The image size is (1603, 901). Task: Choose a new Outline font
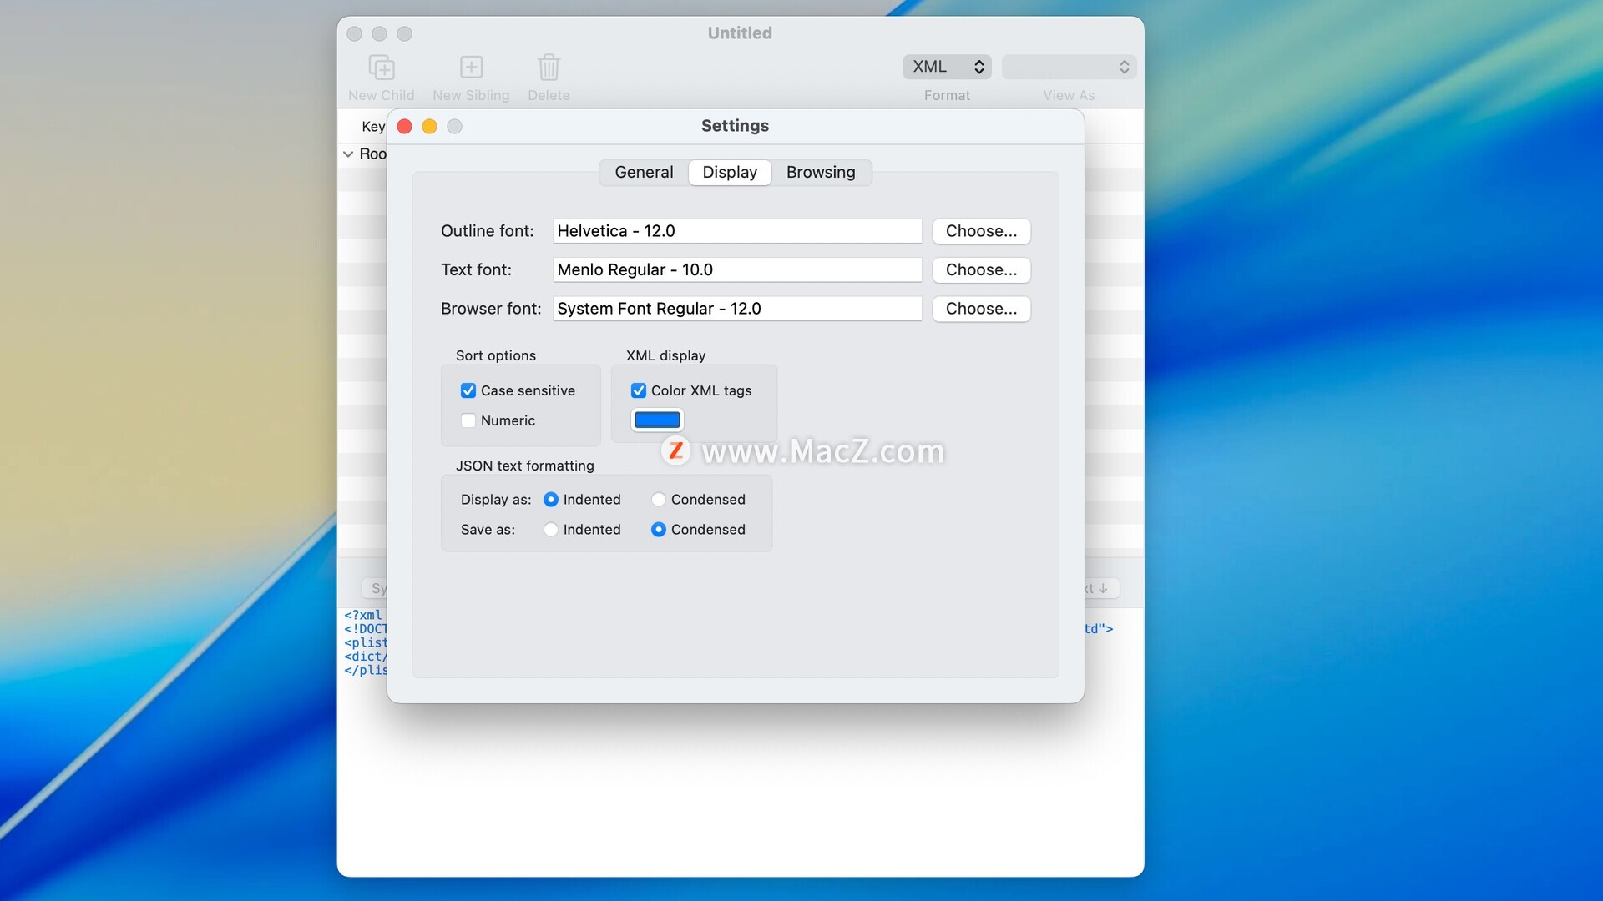coord(981,231)
